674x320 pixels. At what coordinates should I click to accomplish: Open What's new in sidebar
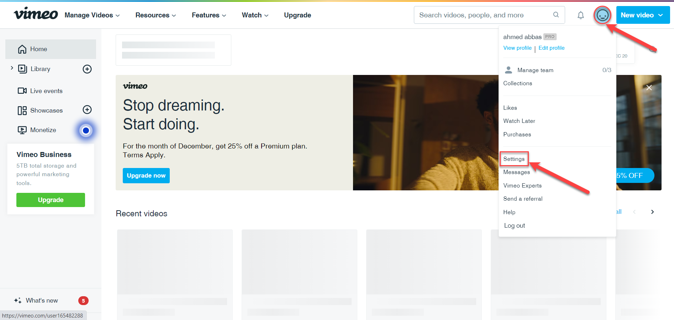pyautogui.click(x=42, y=300)
